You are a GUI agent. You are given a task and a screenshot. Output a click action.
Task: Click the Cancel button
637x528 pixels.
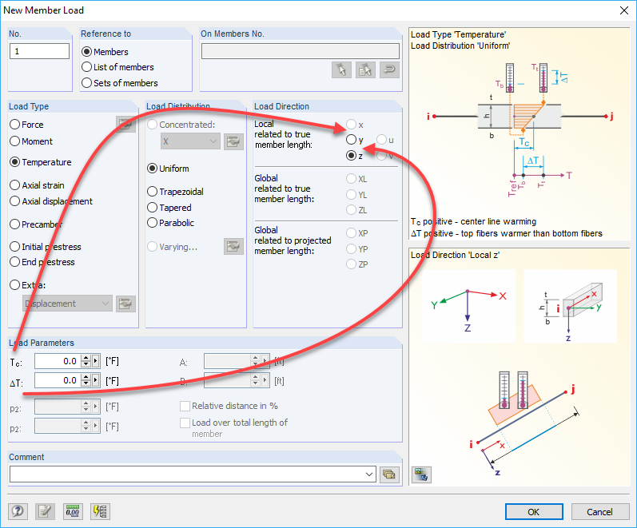(x=600, y=512)
